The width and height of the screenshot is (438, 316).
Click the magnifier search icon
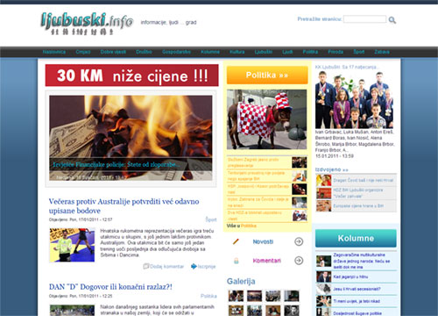point(392,20)
